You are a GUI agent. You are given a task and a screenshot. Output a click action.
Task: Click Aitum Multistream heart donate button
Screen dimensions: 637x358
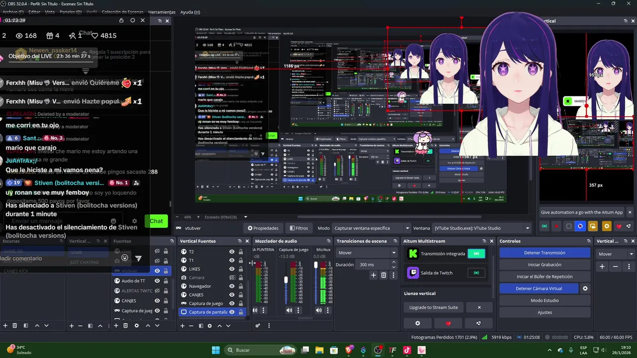448,323
